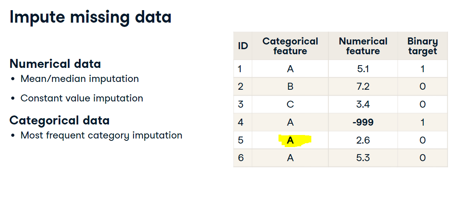457x206 pixels.
Task: Click the 7.2 numerical value cell
Action: [x=363, y=86]
